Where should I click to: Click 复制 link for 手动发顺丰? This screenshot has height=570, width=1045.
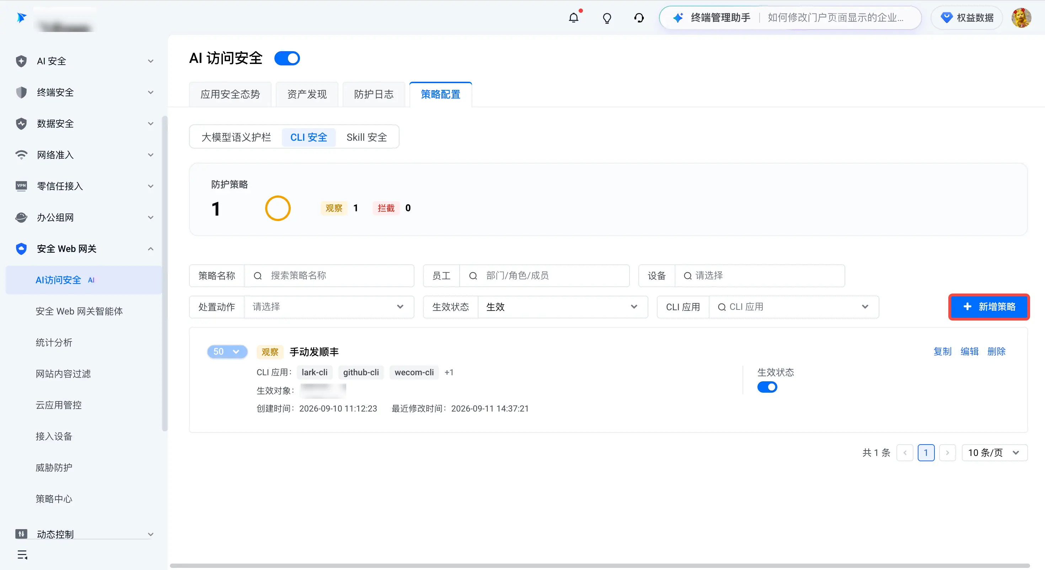(942, 351)
